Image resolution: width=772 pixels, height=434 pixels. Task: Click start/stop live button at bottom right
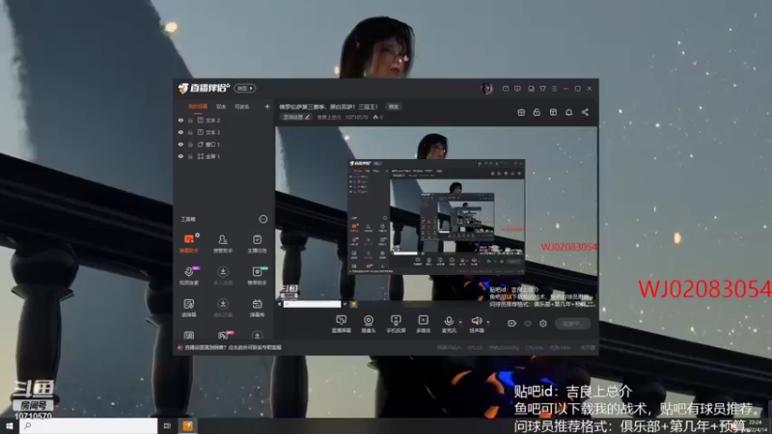(x=572, y=323)
